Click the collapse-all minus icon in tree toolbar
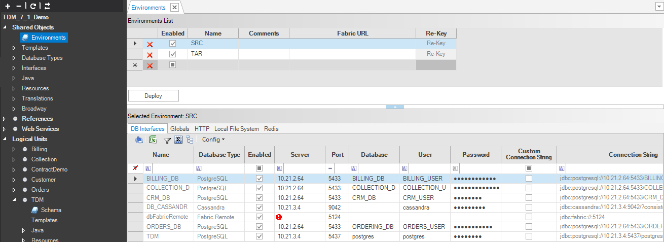Image resolution: width=664 pixels, height=242 pixels. pos(19,6)
